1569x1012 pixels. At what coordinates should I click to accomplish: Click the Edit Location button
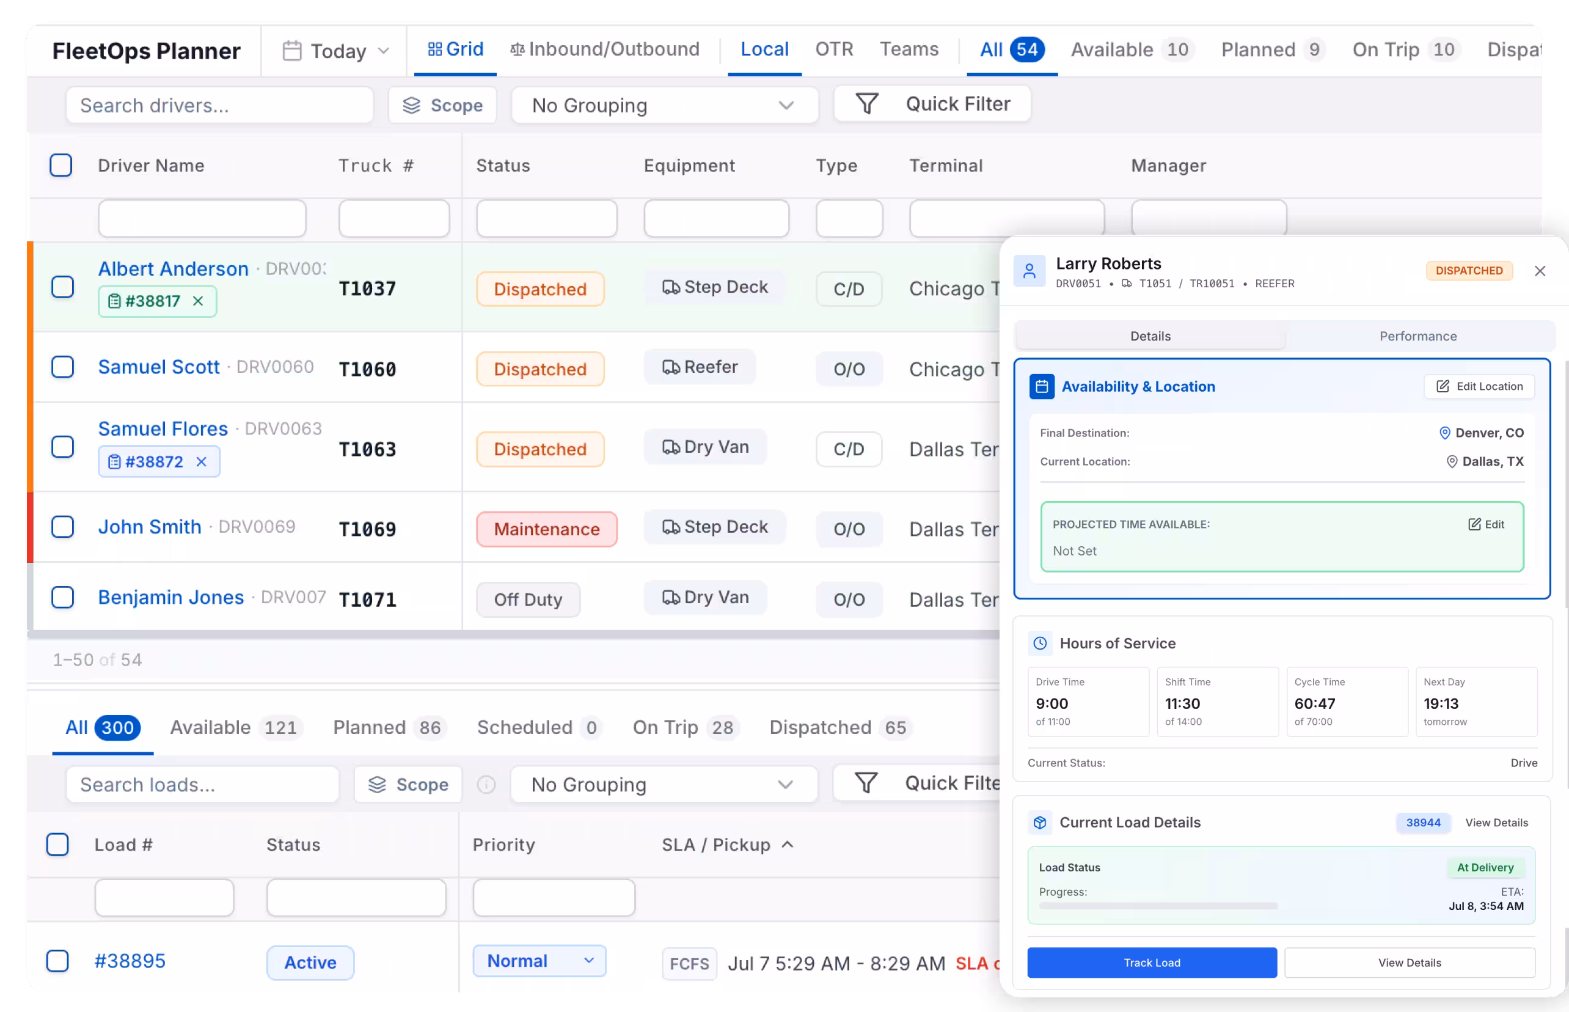pos(1479,386)
